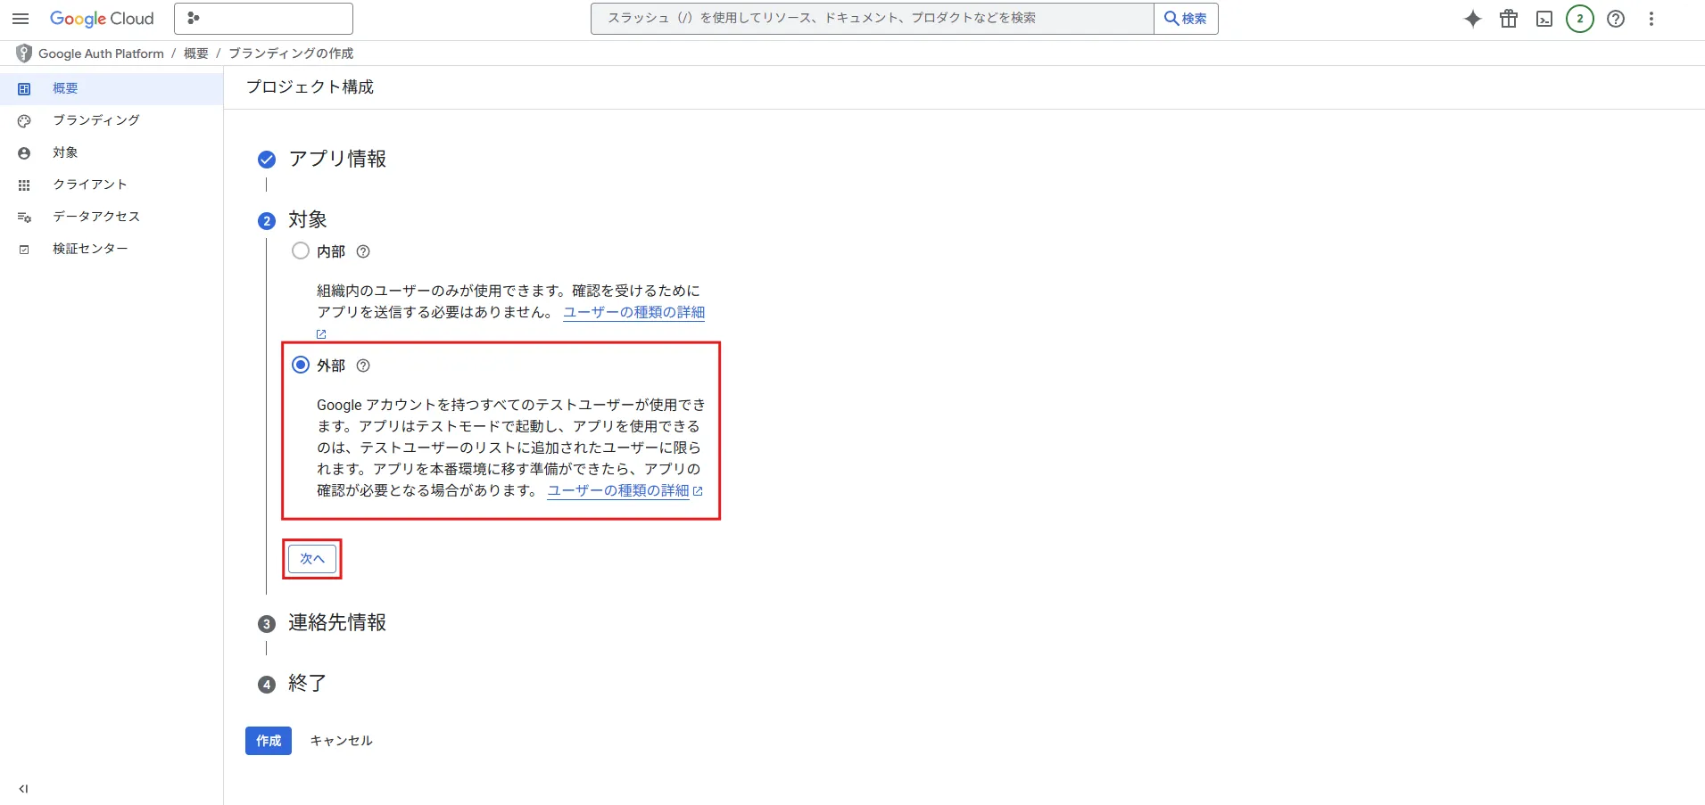Show help tooltip next to 内部
This screenshot has width=1705, height=805.
(363, 251)
